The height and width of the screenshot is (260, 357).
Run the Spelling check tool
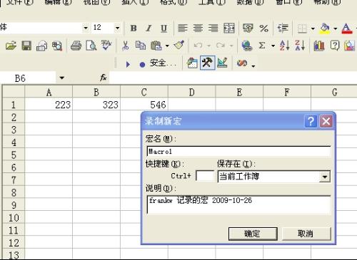coord(106,45)
